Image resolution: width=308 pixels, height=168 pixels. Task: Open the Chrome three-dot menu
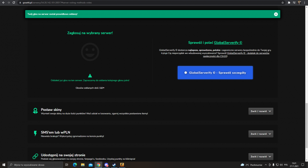(305, 2)
